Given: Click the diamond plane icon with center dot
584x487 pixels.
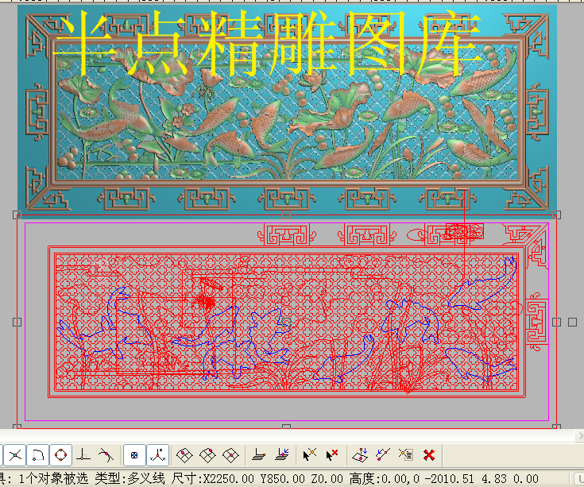Looking at the screenshot, I should (x=230, y=455).
